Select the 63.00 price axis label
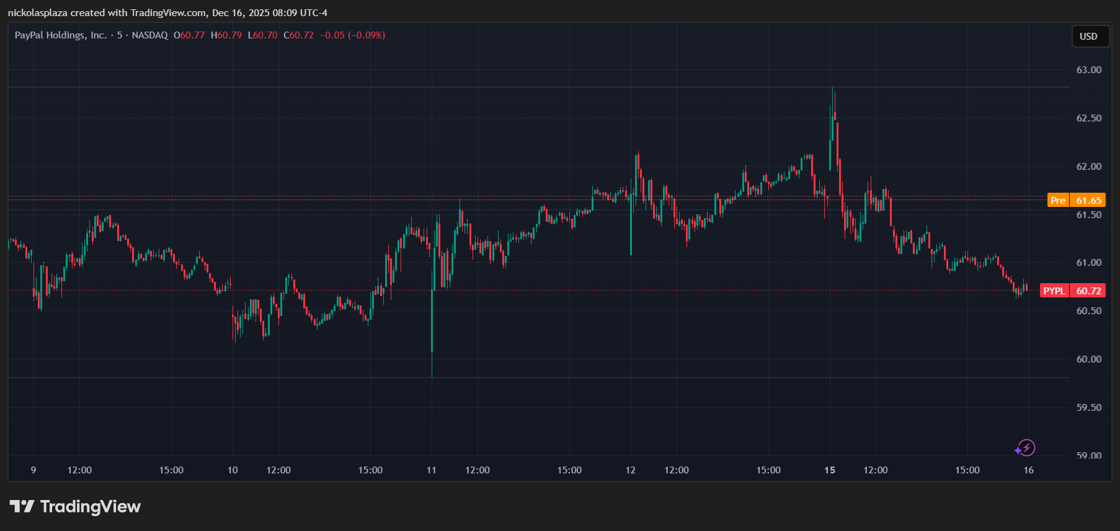The width and height of the screenshot is (1120, 531). (1088, 70)
